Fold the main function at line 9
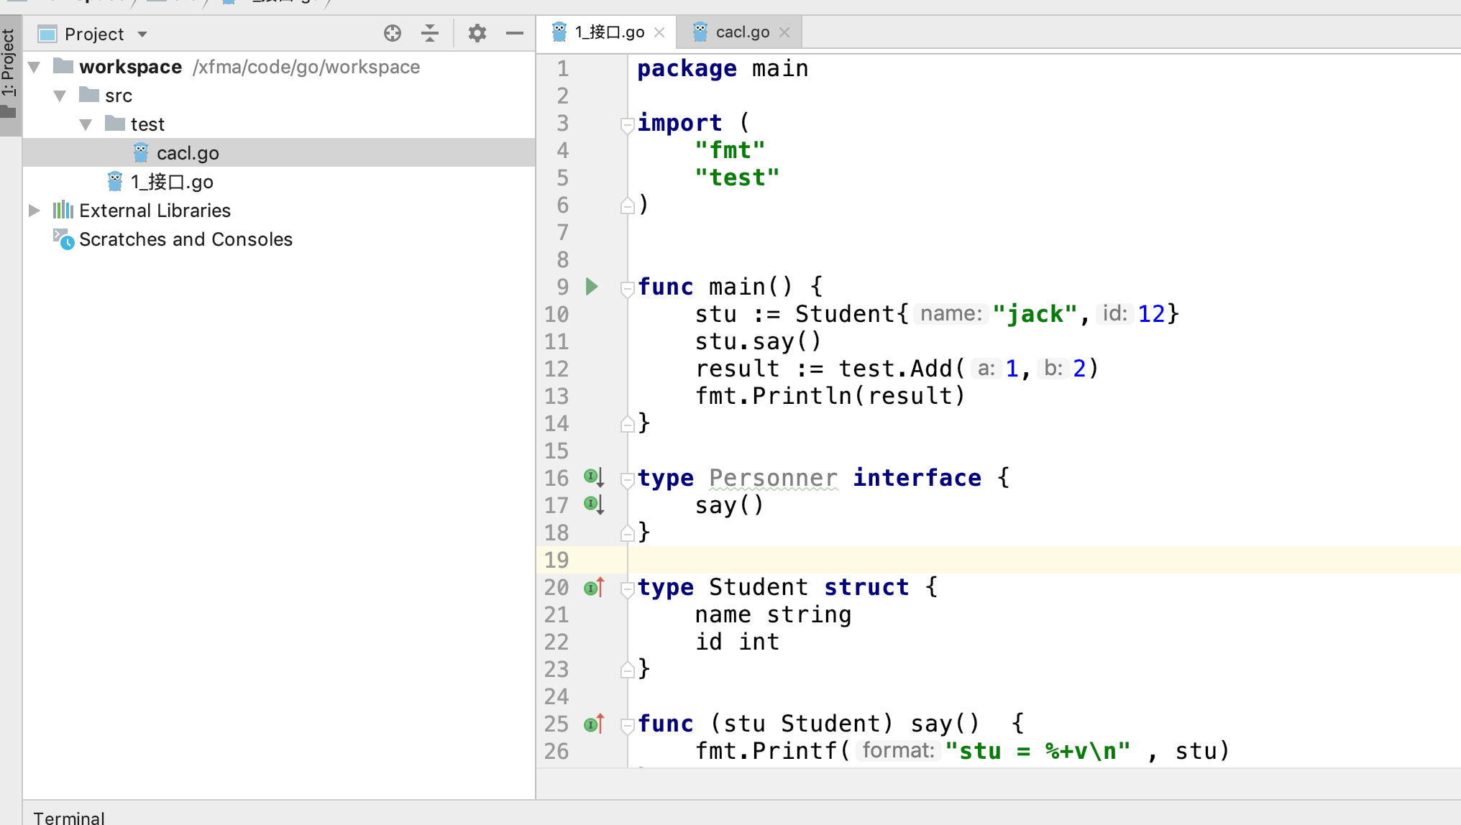Viewport: 1461px width, 825px height. pos(627,288)
